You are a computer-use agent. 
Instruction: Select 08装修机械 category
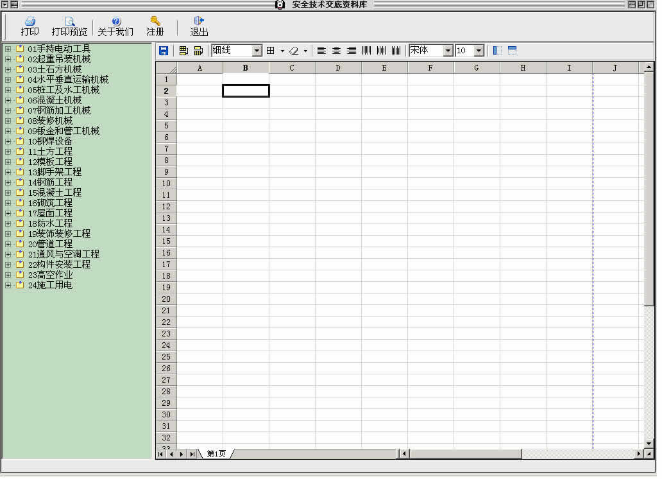(x=50, y=121)
